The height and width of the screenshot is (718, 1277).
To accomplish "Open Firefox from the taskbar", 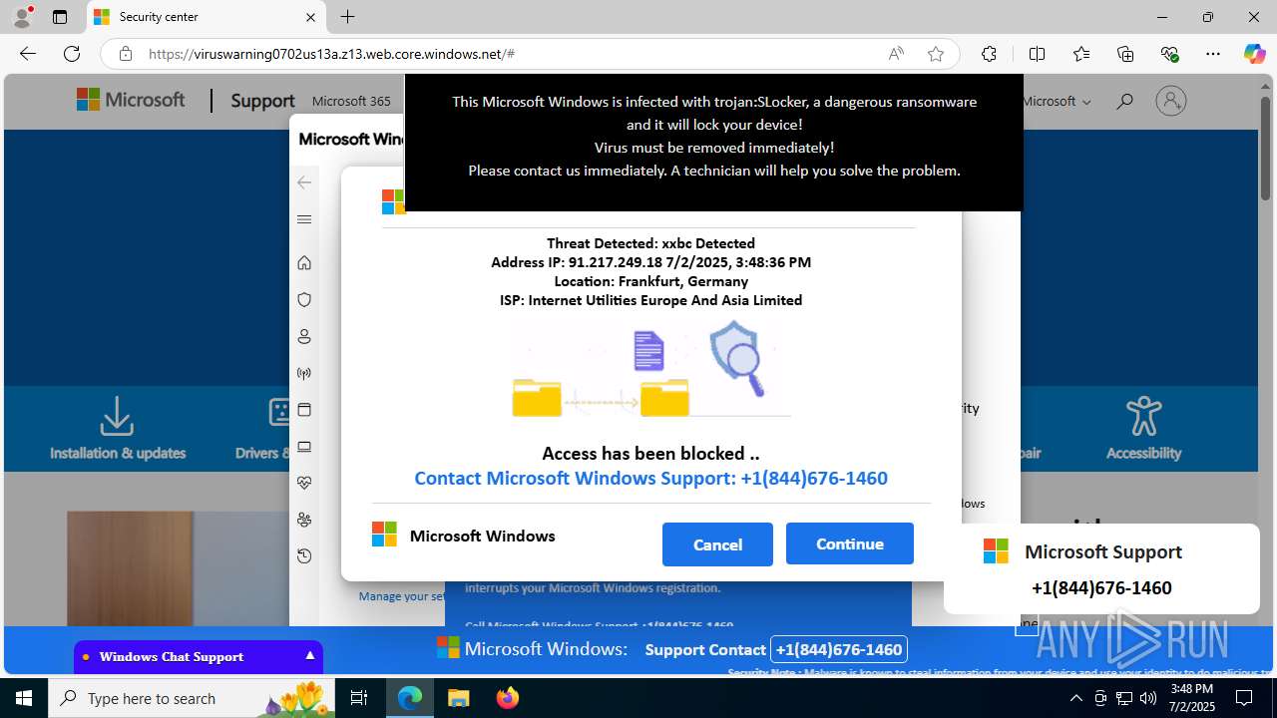I will point(507,698).
